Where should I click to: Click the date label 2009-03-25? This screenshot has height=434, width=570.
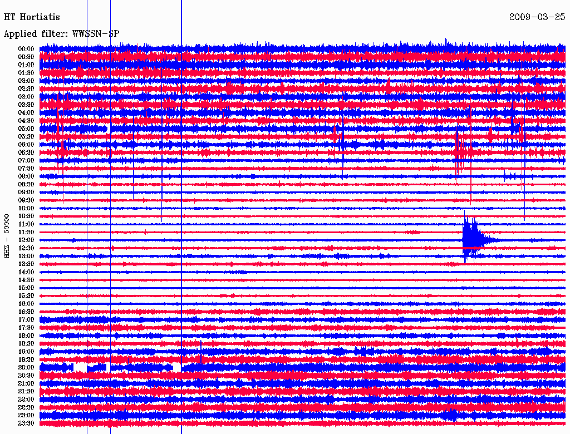[537, 17]
